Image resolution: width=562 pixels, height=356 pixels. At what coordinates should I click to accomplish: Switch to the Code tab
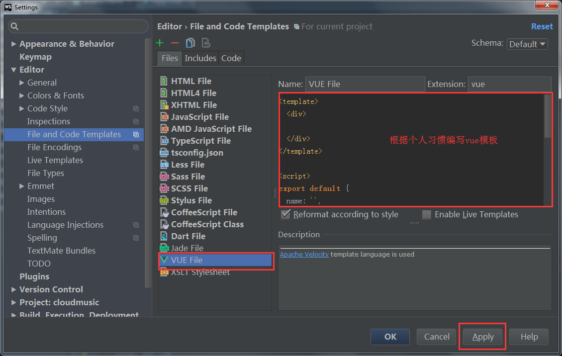[231, 58]
